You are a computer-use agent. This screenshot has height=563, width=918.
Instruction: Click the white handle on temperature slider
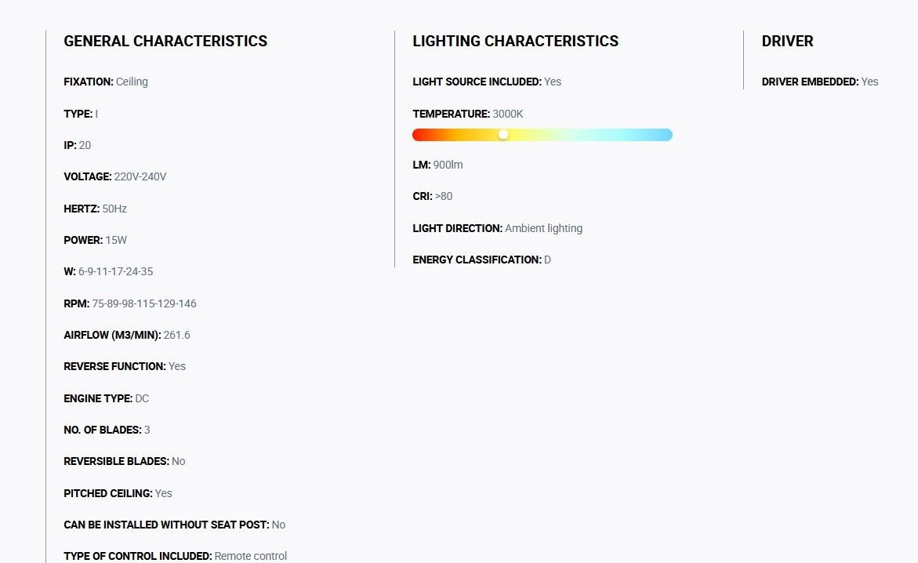click(x=503, y=135)
